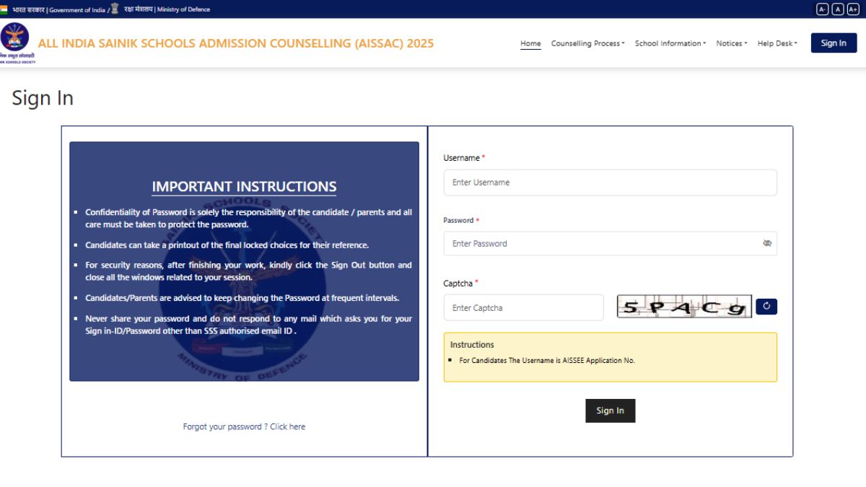
Task: Open the Help Desk dropdown
Action: pyautogui.click(x=777, y=43)
